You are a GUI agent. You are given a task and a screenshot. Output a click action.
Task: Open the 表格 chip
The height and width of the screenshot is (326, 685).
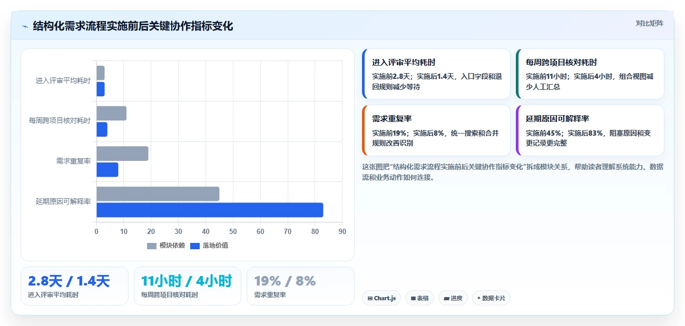(419, 298)
